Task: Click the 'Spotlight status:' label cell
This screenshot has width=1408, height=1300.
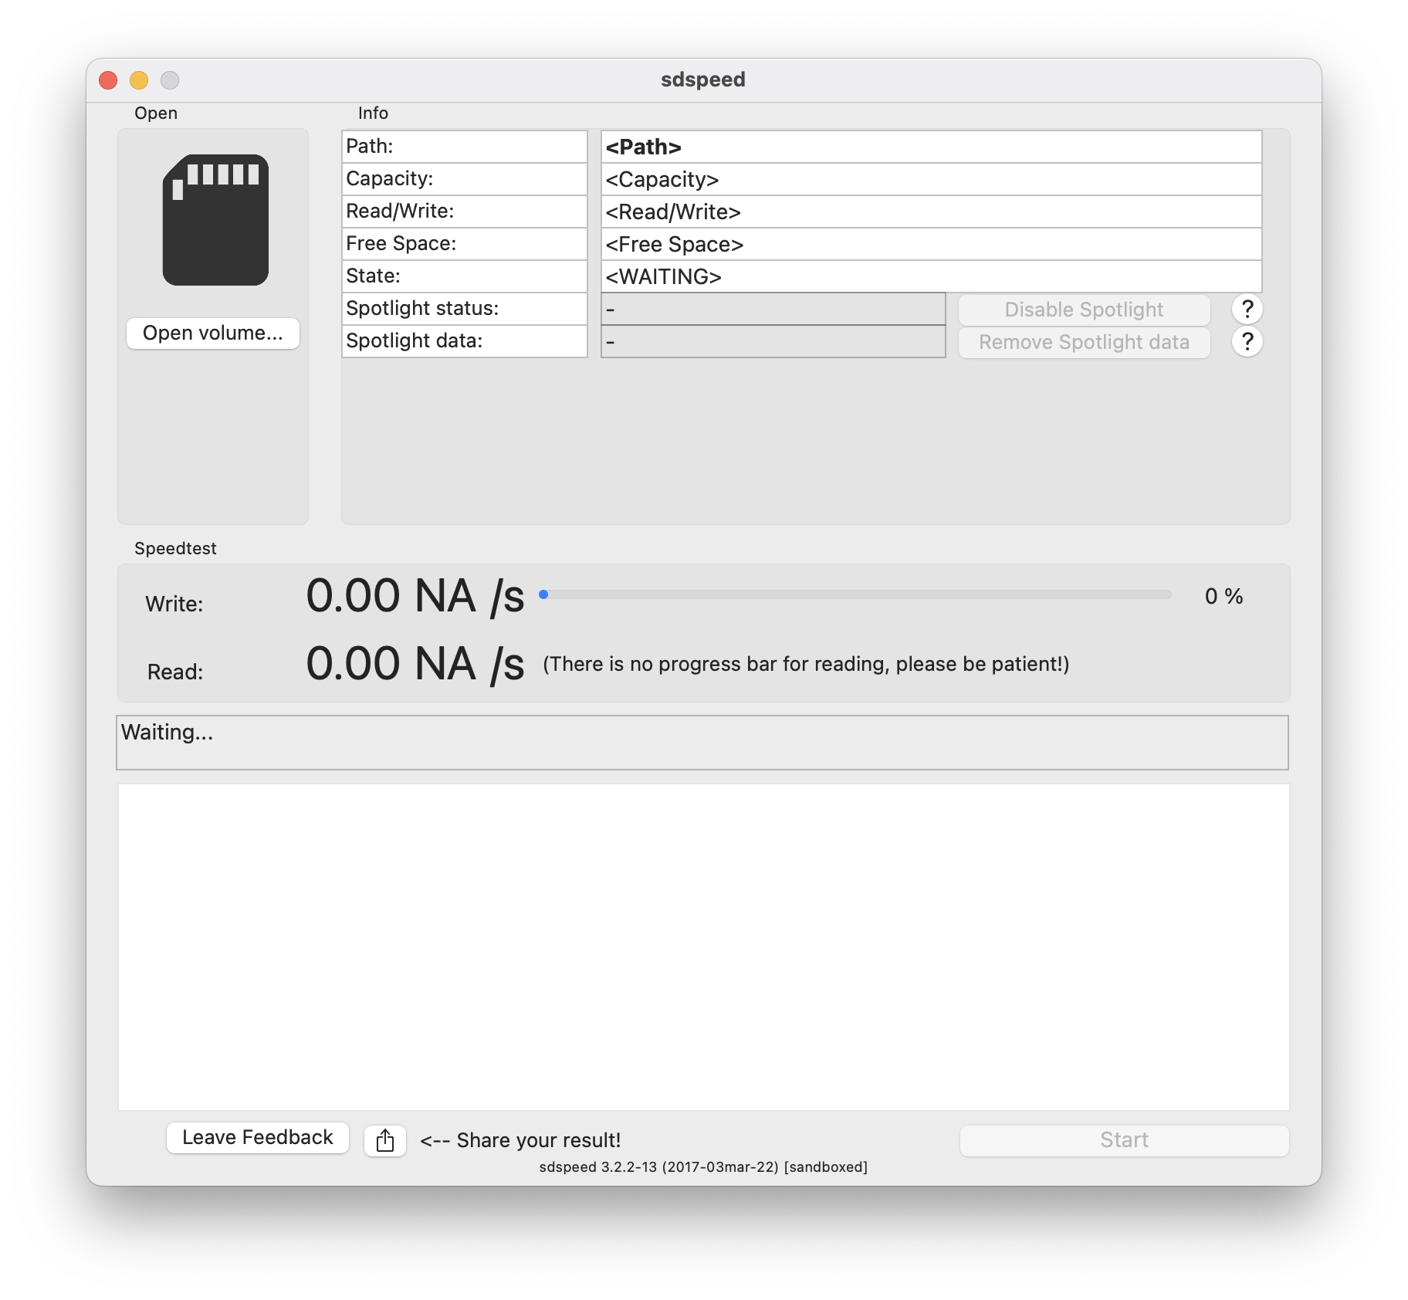Action: (465, 309)
